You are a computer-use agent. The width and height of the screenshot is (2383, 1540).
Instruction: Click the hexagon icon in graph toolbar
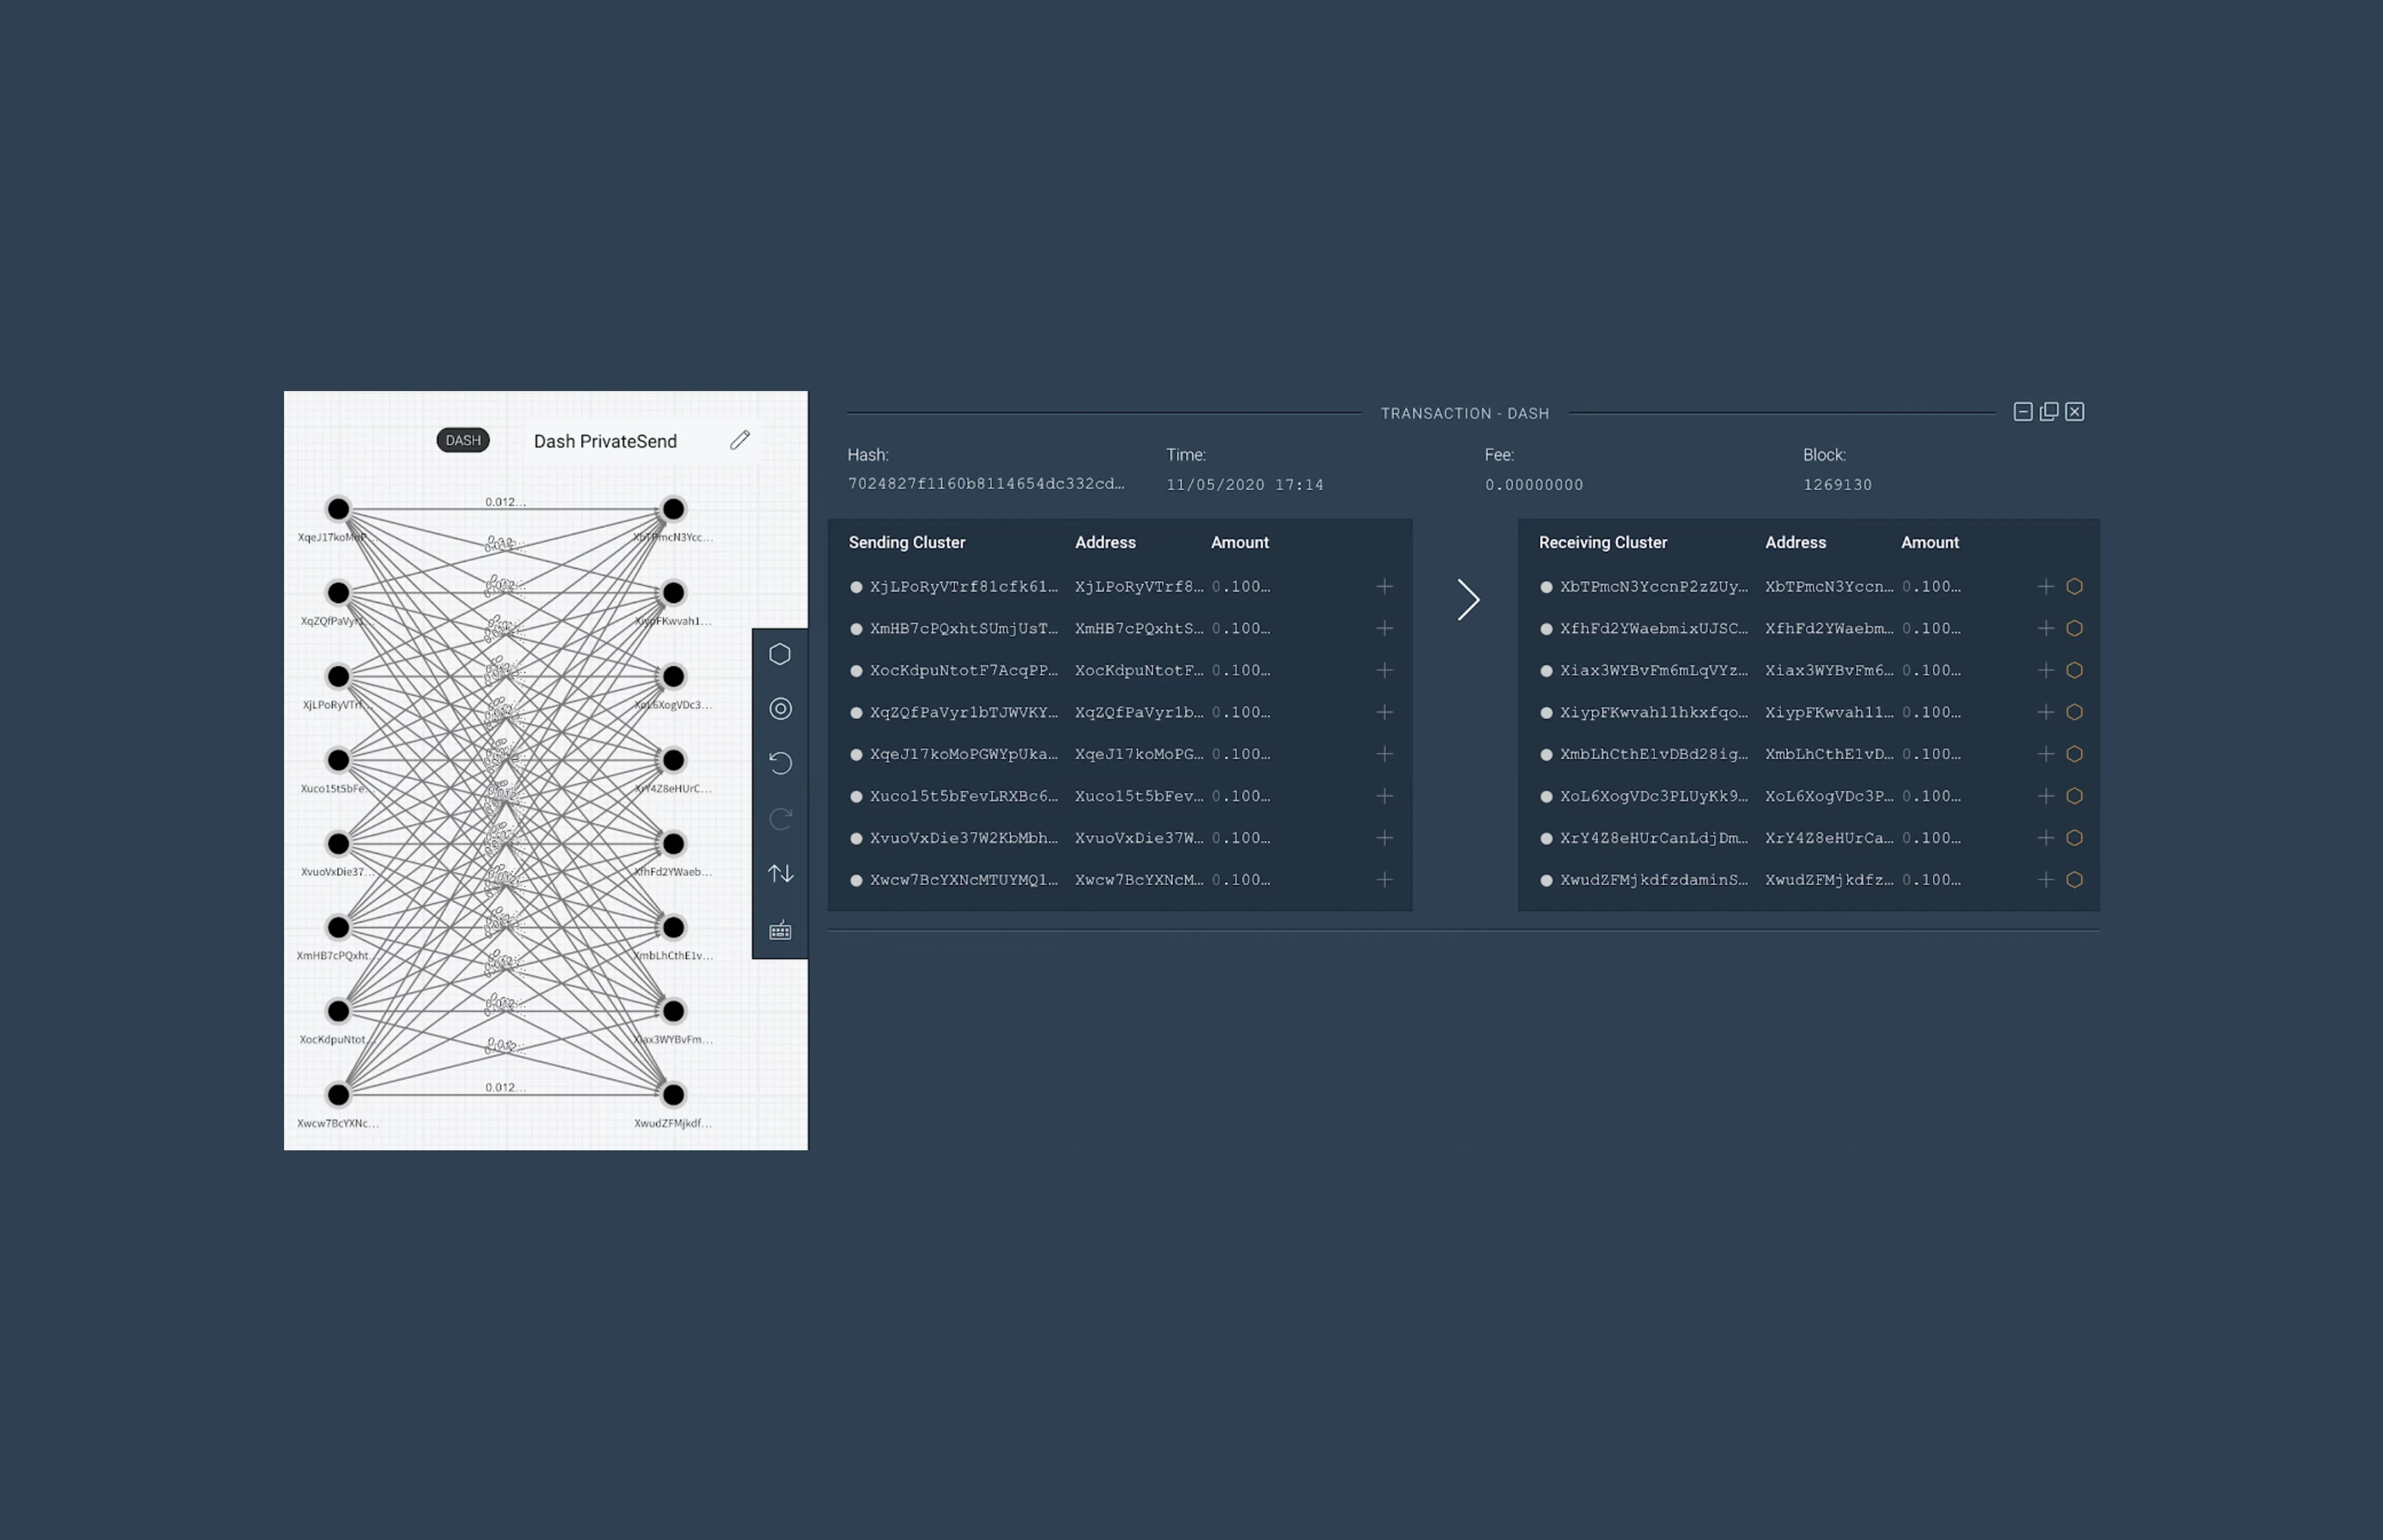780,654
